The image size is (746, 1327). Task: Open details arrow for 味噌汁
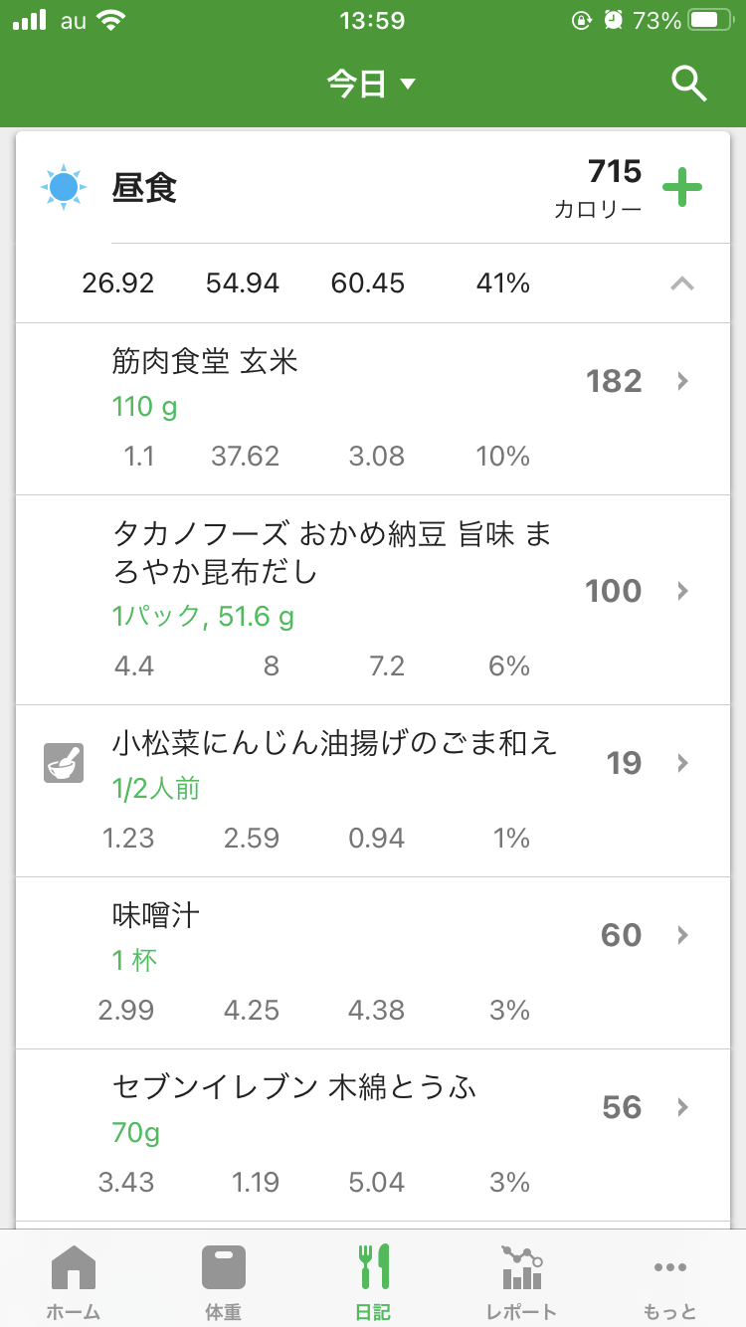pyautogui.click(x=682, y=935)
